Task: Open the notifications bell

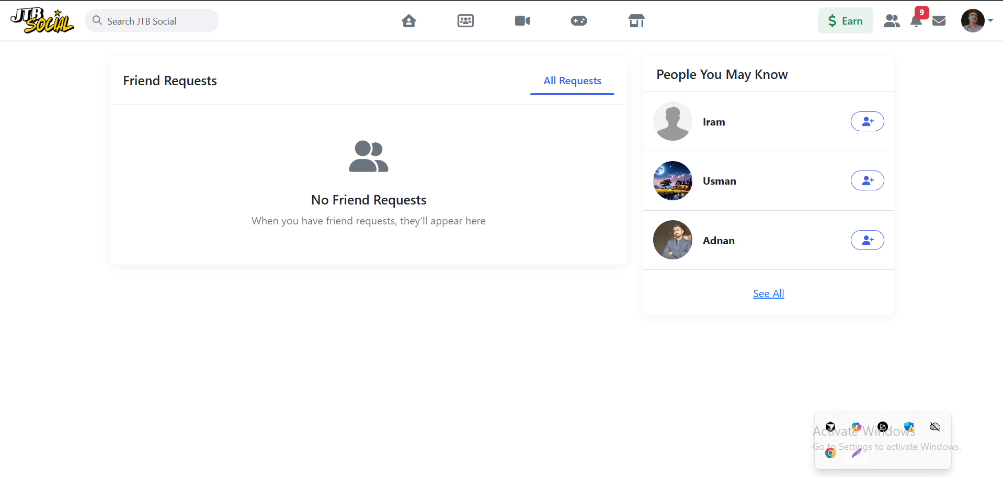Action: (x=916, y=21)
